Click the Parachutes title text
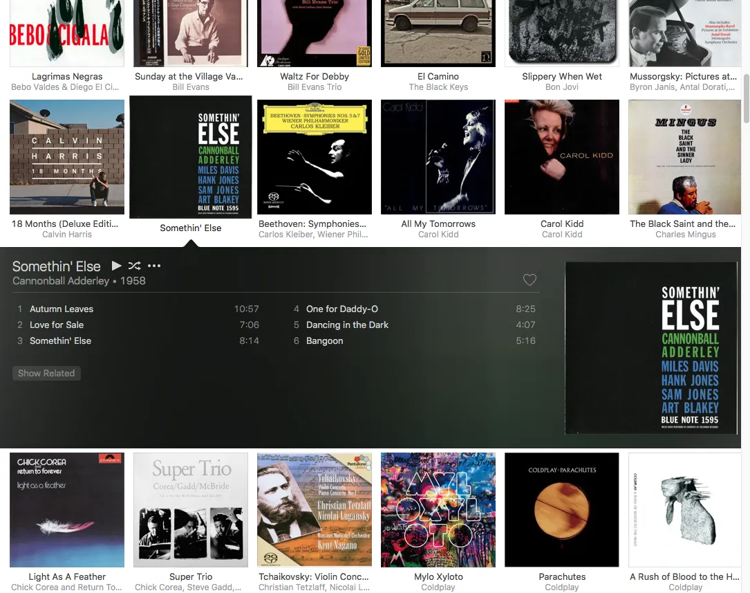This screenshot has width=750, height=593. pos(562,576)
